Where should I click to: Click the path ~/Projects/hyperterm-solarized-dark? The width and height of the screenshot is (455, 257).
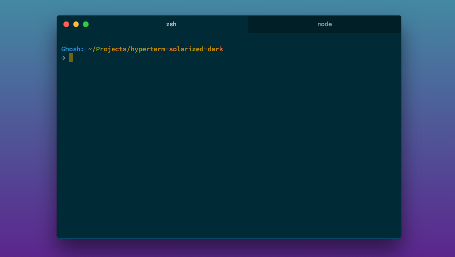tap(155, 49)
